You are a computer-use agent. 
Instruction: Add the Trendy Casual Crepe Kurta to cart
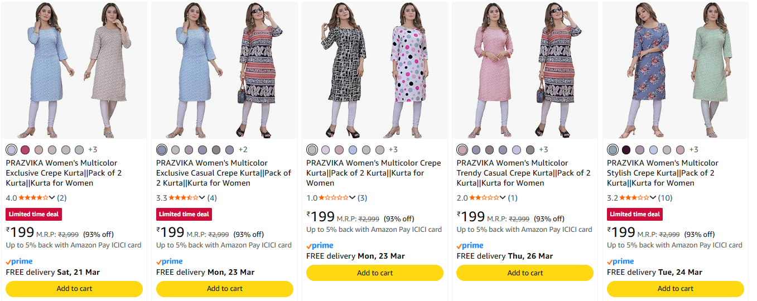(525, 273)
